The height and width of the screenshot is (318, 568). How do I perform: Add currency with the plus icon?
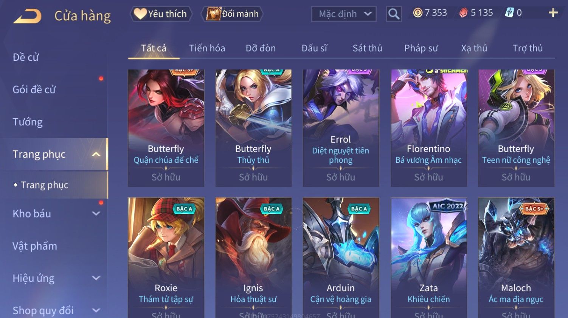[x=553, y=13]
